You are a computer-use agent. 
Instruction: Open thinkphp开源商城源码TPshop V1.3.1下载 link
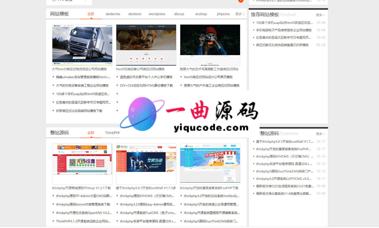pos(81,188)
